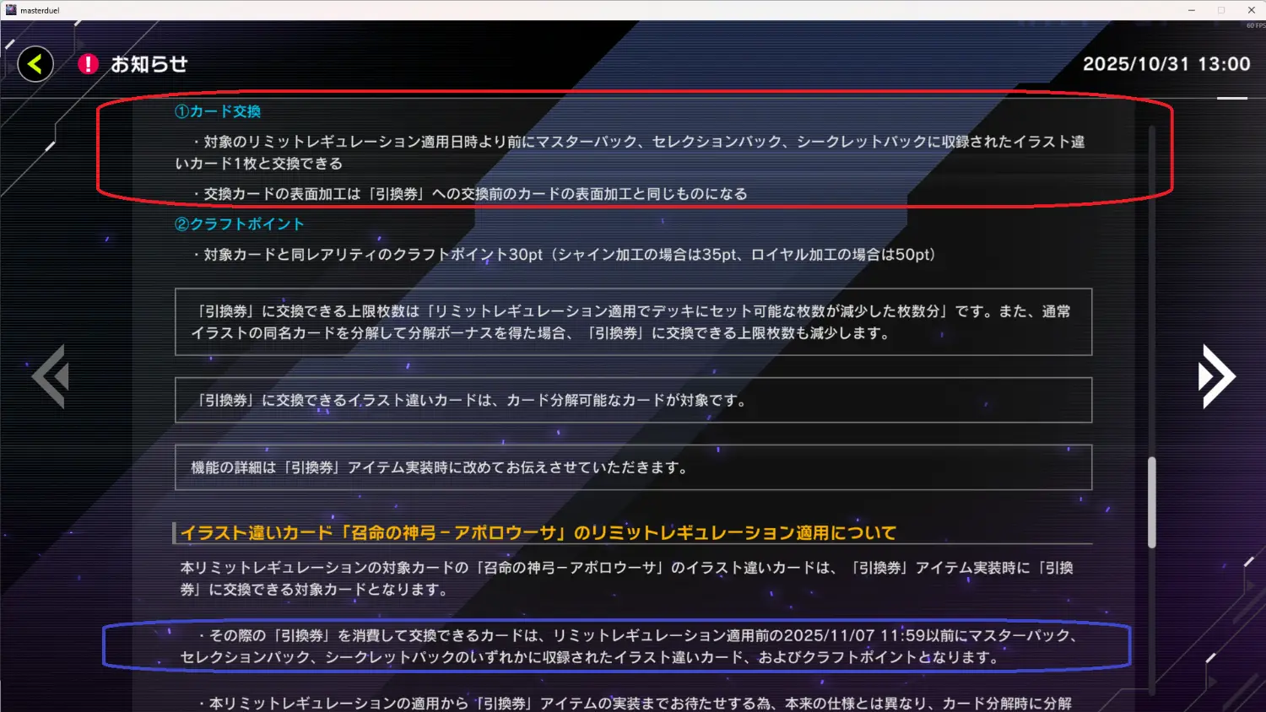Image resolution: width=1266 pixels, height=712 pixels.
Task: Click the green back arrow button
Action: tap(35, 64)
